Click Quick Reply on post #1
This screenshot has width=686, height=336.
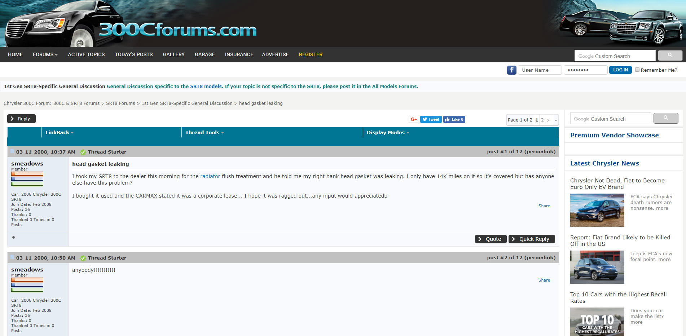[x=532, y=239]
